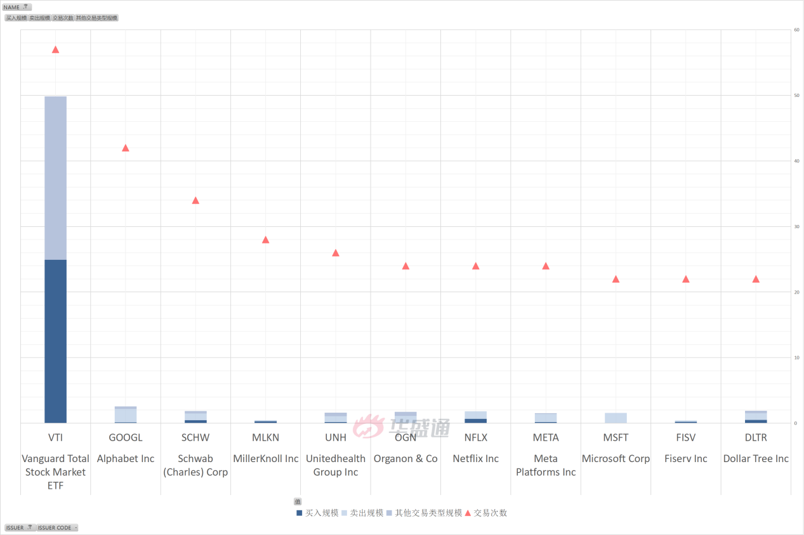Image resolution: width=804 pixels, height=535 pixels.
Task: Click the MillerKnoll Inc issuer label
Action: tap(266, 458)
